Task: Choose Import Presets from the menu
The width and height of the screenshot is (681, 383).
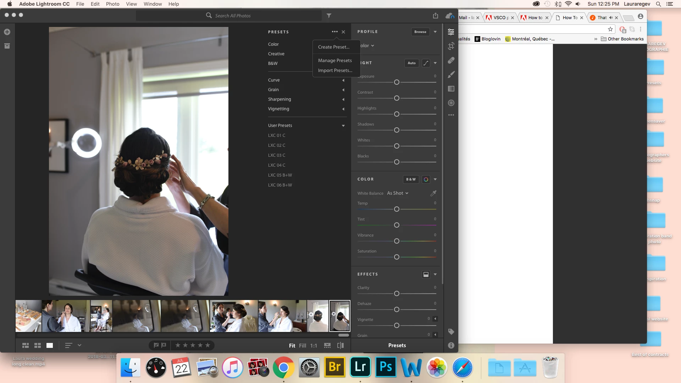Action: 335,71
